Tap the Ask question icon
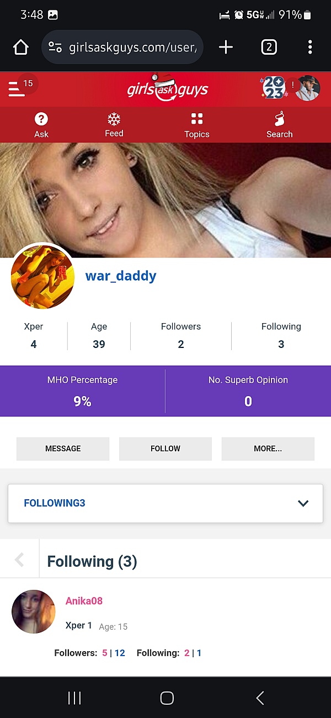 [41, 125]
